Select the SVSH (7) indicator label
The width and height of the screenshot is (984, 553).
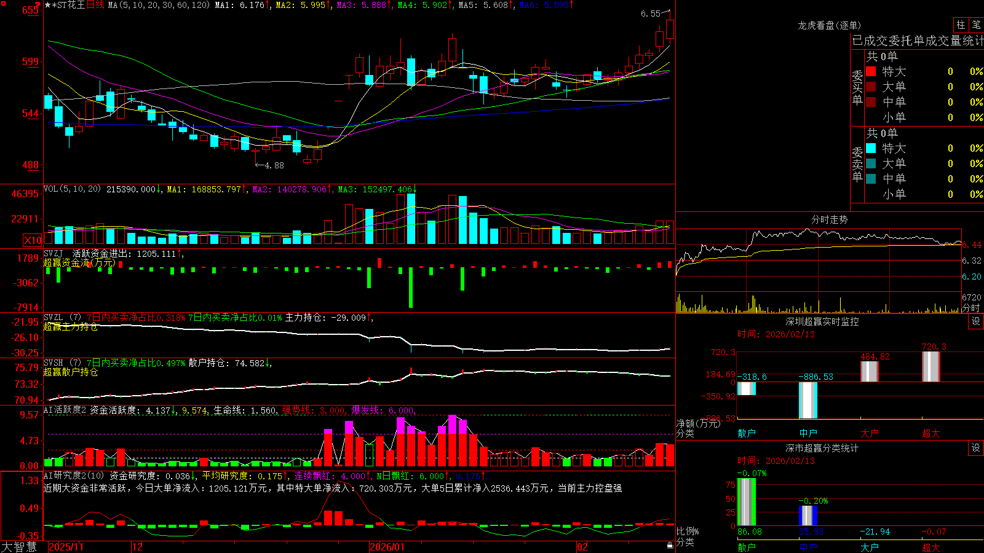(x=63, y=363)
